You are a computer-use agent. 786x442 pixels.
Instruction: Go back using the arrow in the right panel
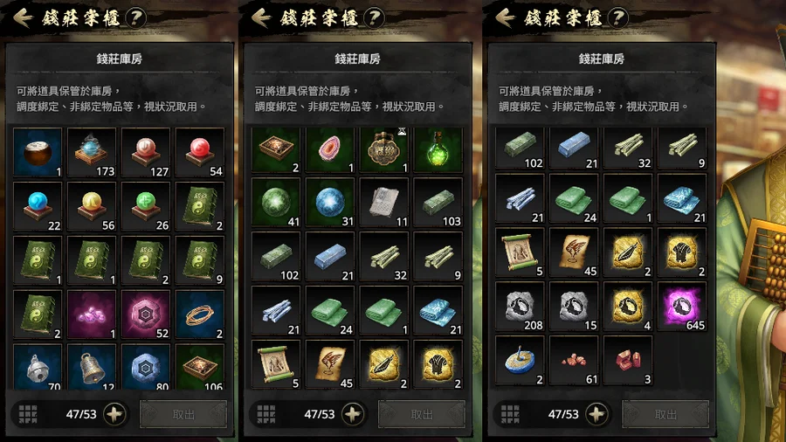coord(504,18)
